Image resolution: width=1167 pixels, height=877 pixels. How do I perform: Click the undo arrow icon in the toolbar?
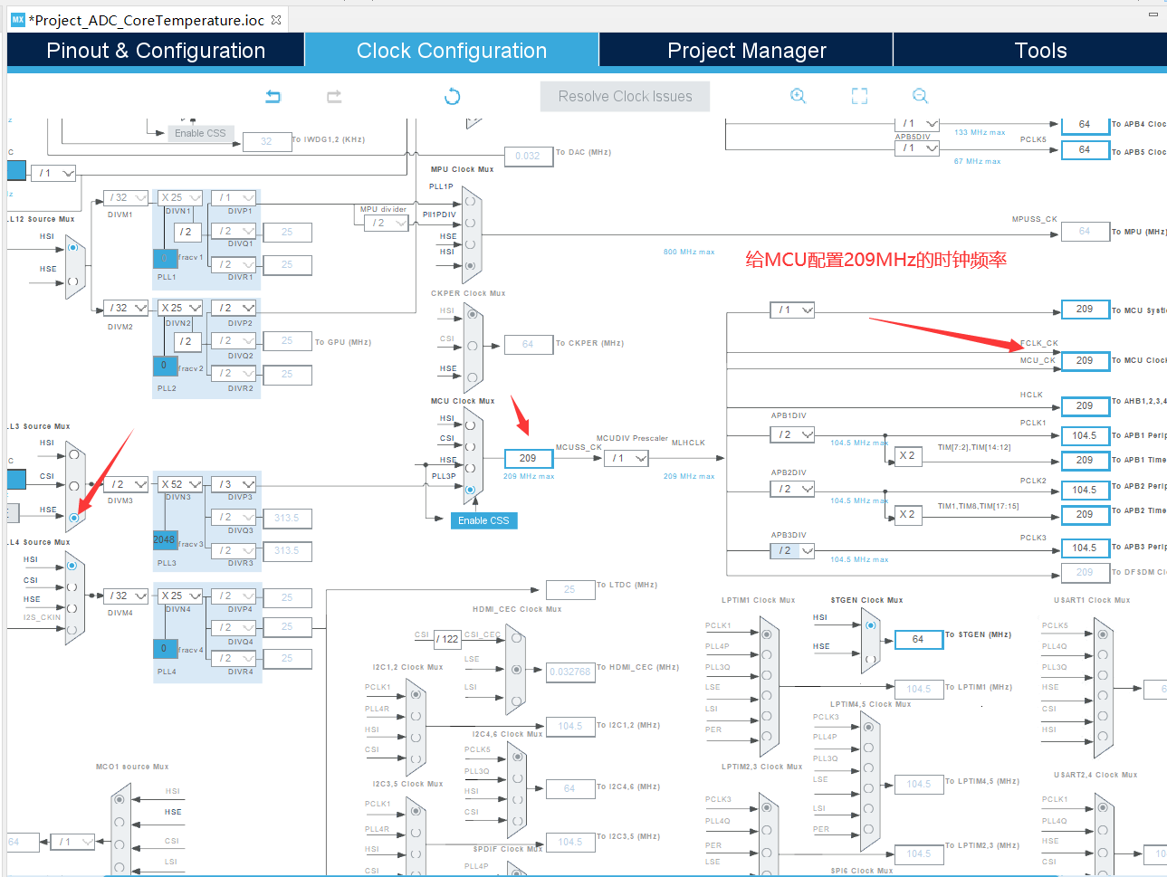[x=273, y=96]
